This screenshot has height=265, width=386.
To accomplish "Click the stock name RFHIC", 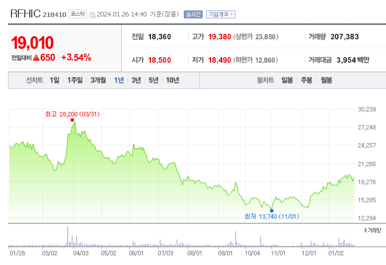I will pos(25,13).
